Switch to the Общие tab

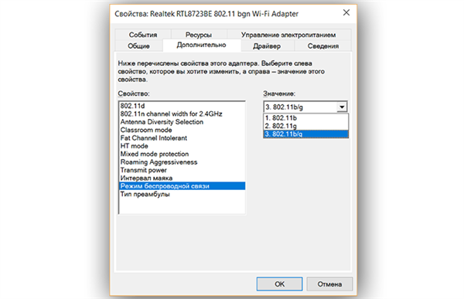pyautogui.click(x=138, y=46)
